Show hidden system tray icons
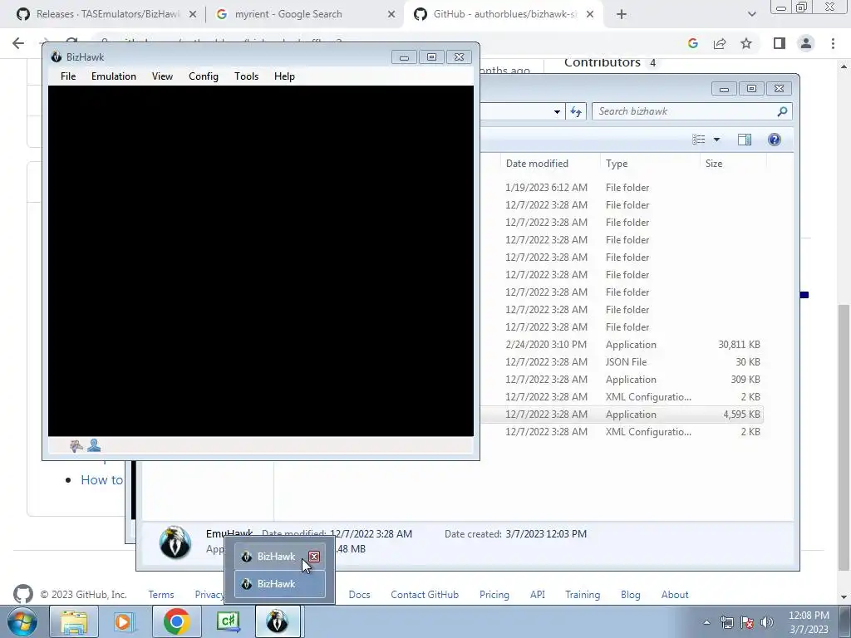This screenshot has width=851, height=638. [x=706, y=623]
